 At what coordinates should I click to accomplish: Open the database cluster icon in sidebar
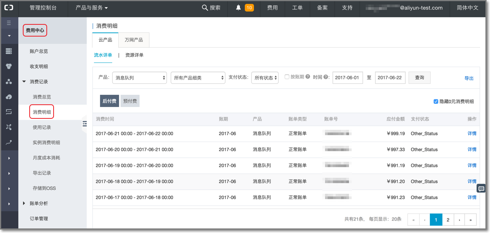[9, 66]
